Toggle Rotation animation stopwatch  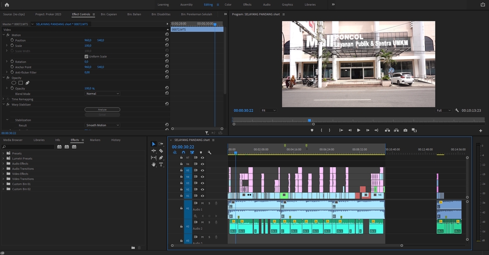tap(12, 62)
